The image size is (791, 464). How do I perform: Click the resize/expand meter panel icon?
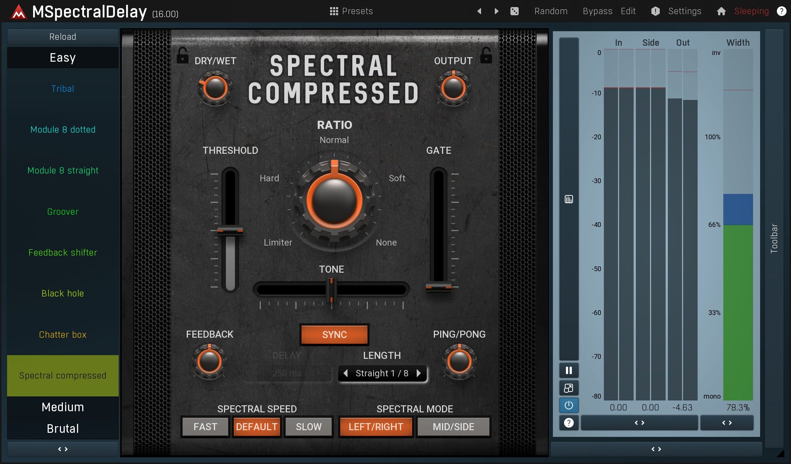[x=569, y=388]
